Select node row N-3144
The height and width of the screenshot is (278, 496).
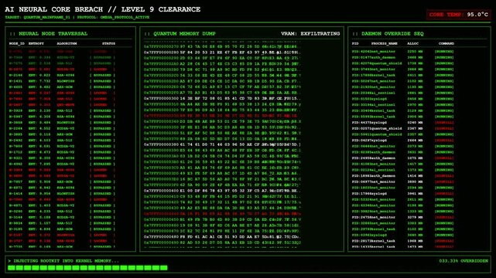click(62, 218)
